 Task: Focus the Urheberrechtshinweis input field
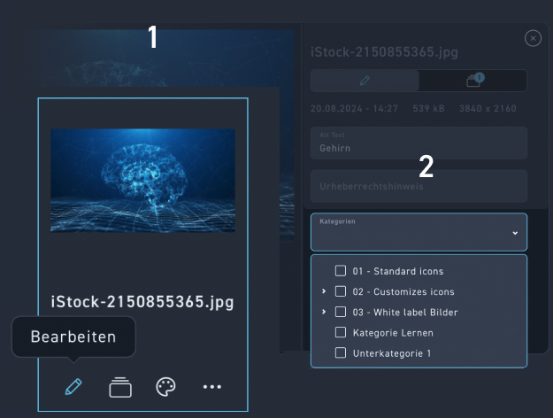tap(418, 186)
